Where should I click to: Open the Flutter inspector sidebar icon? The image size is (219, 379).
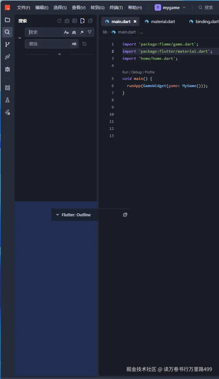coord(7,112)
